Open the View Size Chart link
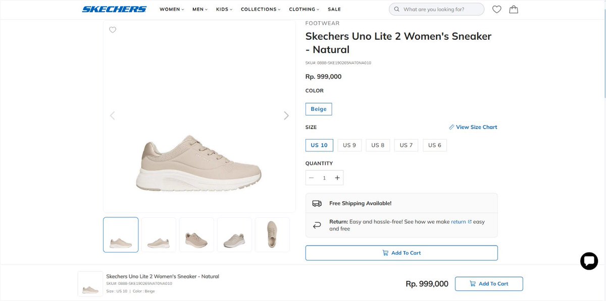The image size is (606, 301). 473,127
